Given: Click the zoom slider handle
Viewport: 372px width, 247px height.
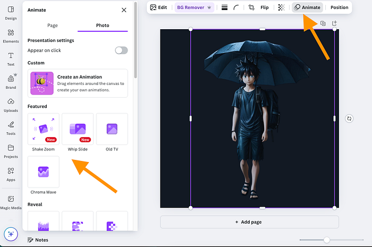Looking at the screenshot, I should 327,240.
